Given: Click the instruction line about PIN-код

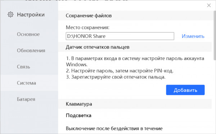Looking at the screenshot, I should 120,71.
